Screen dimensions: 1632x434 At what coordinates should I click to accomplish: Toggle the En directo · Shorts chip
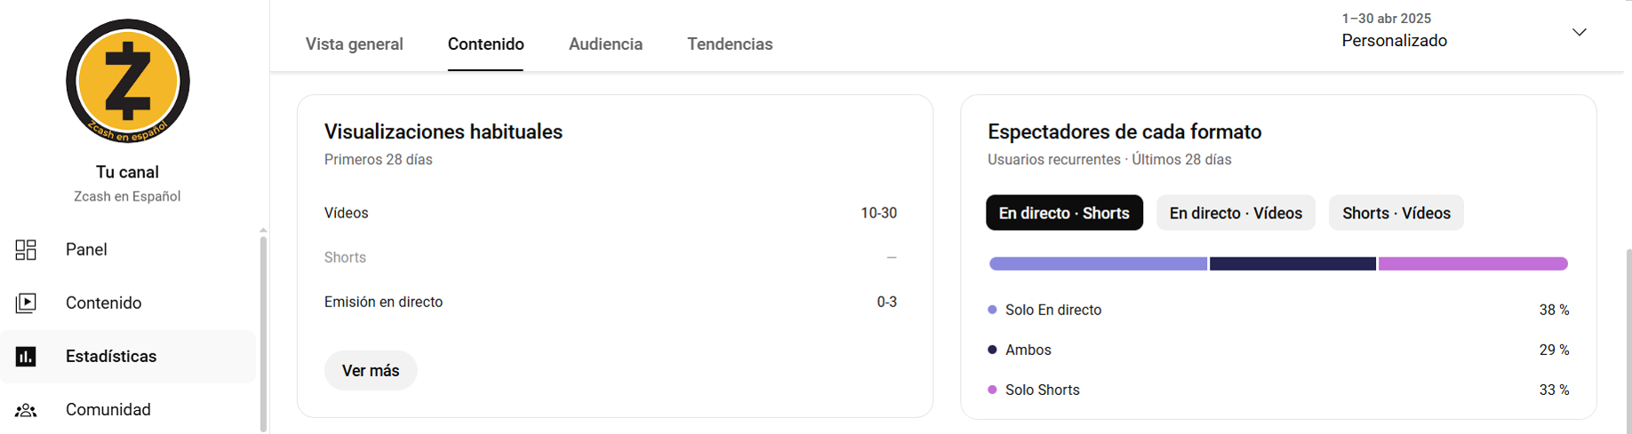1064,213
